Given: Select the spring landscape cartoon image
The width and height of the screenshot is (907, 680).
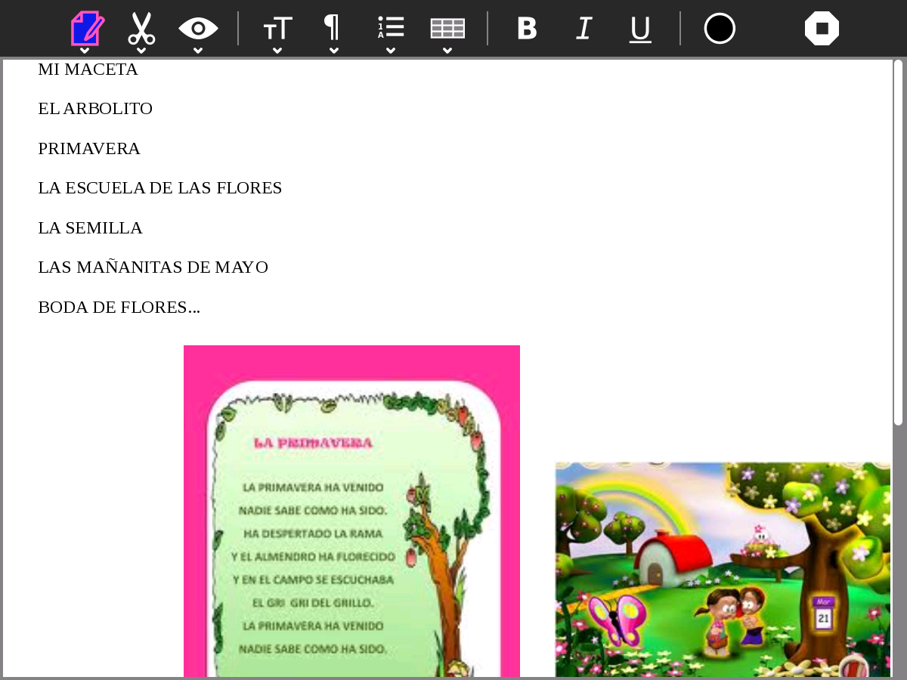Looking at the screenshot, I should click(723, 570).
